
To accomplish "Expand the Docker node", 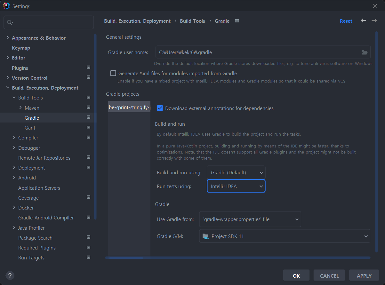I will (14, 208).
